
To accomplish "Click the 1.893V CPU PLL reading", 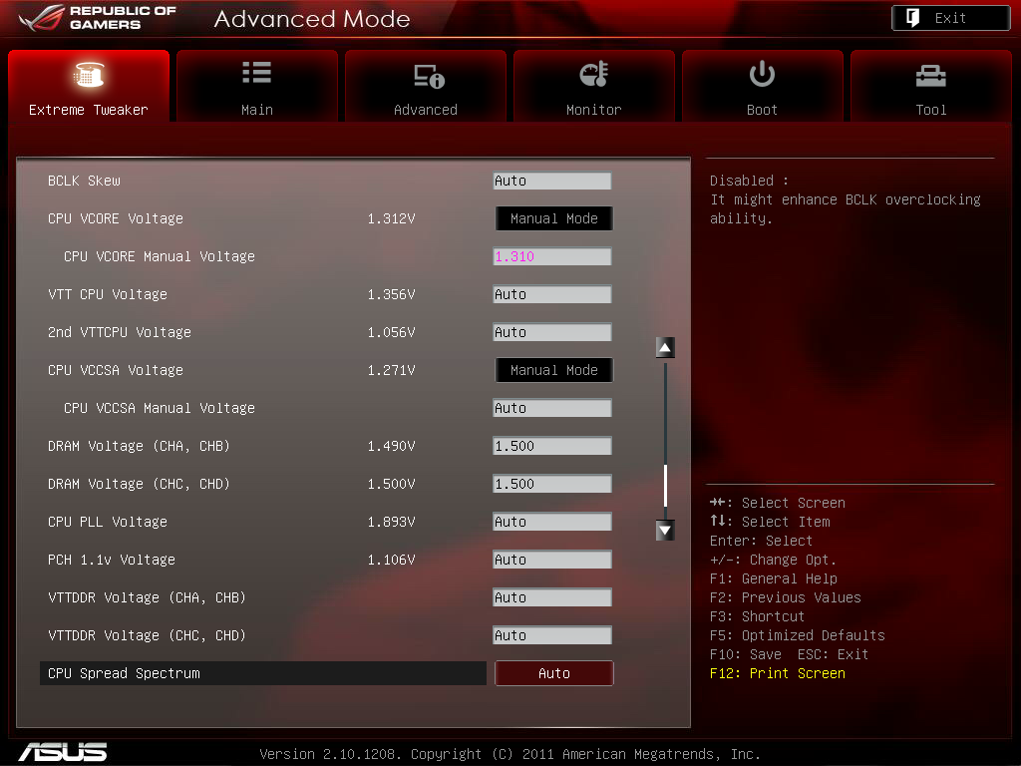I will 391,522.
